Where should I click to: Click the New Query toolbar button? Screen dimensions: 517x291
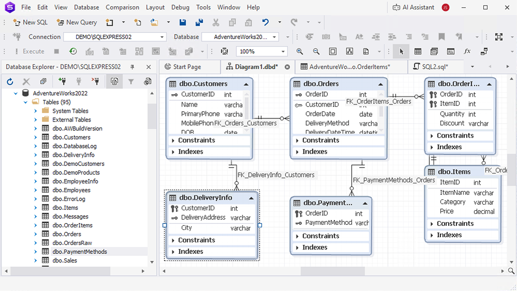(x=77, y=22)
